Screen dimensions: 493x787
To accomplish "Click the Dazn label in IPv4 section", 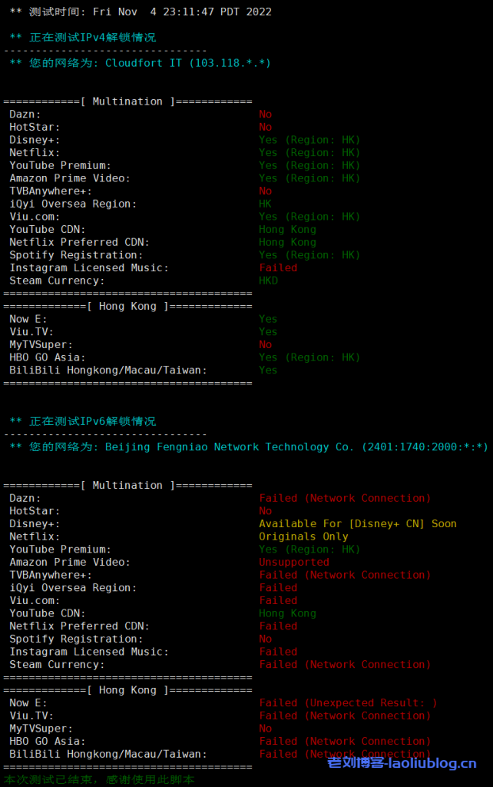I will (25, 114).
